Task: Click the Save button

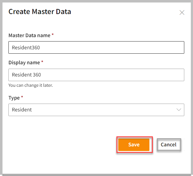Action: 134,144
